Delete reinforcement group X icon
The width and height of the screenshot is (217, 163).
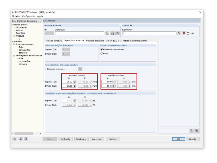point(118,33)
